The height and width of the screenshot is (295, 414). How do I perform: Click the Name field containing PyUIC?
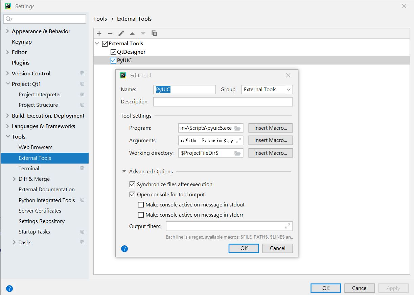184,90
